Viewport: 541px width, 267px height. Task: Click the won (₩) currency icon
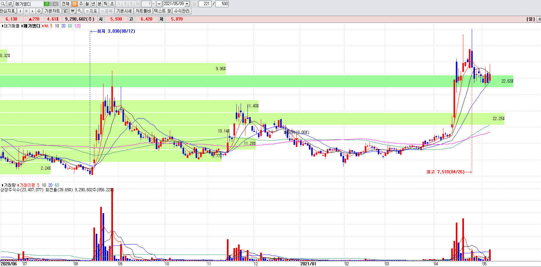[x=73, y=11]
